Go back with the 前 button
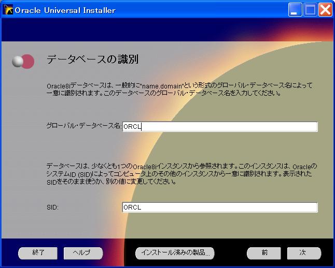 click(x=264, y=253)
